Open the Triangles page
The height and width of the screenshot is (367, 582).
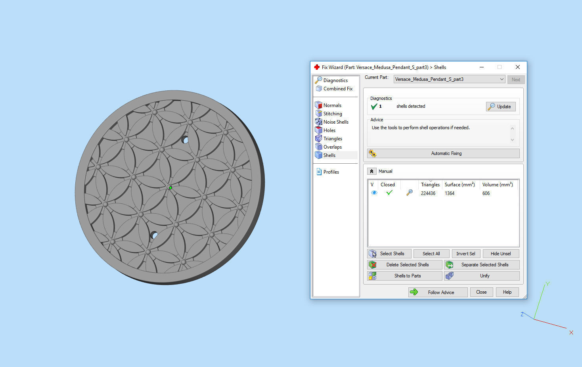click(333, 139)
